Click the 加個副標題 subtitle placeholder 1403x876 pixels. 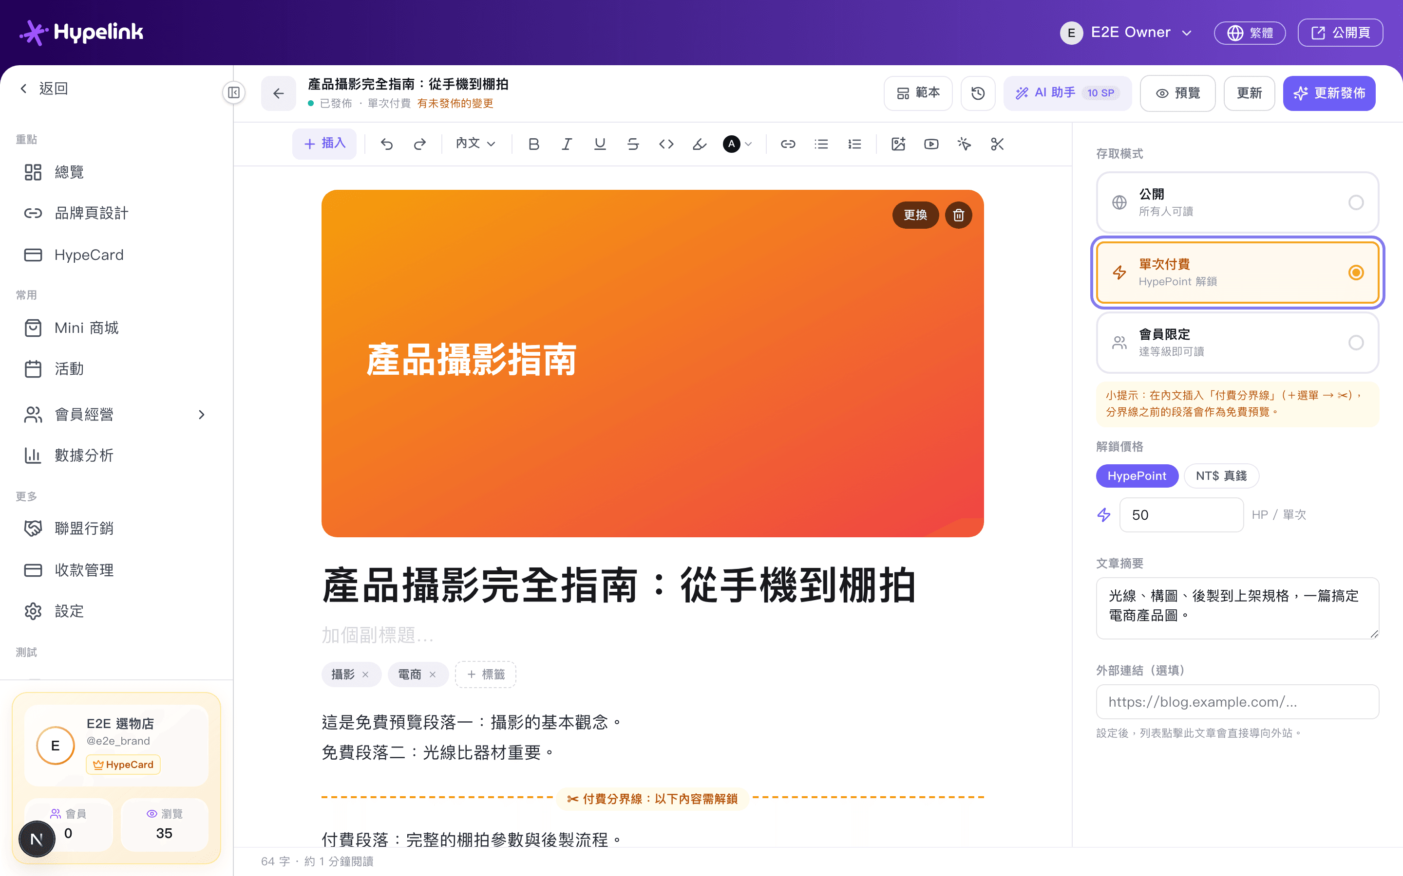coord(378,636)
